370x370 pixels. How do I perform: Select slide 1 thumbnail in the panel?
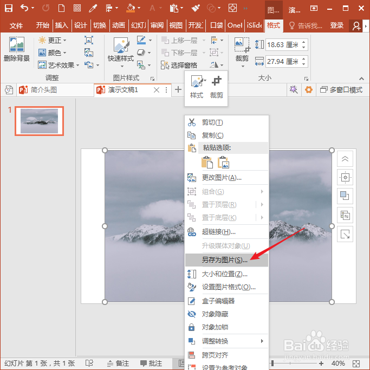click(x=39, y=121)
